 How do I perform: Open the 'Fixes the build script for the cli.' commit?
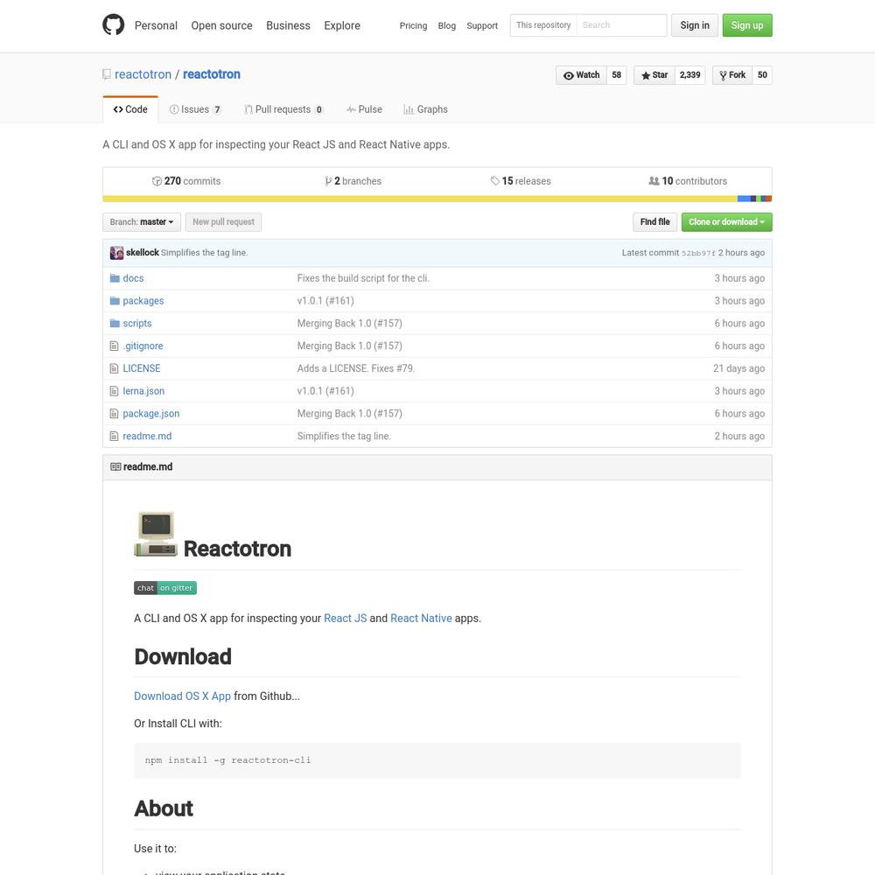(x=363, y=278)
